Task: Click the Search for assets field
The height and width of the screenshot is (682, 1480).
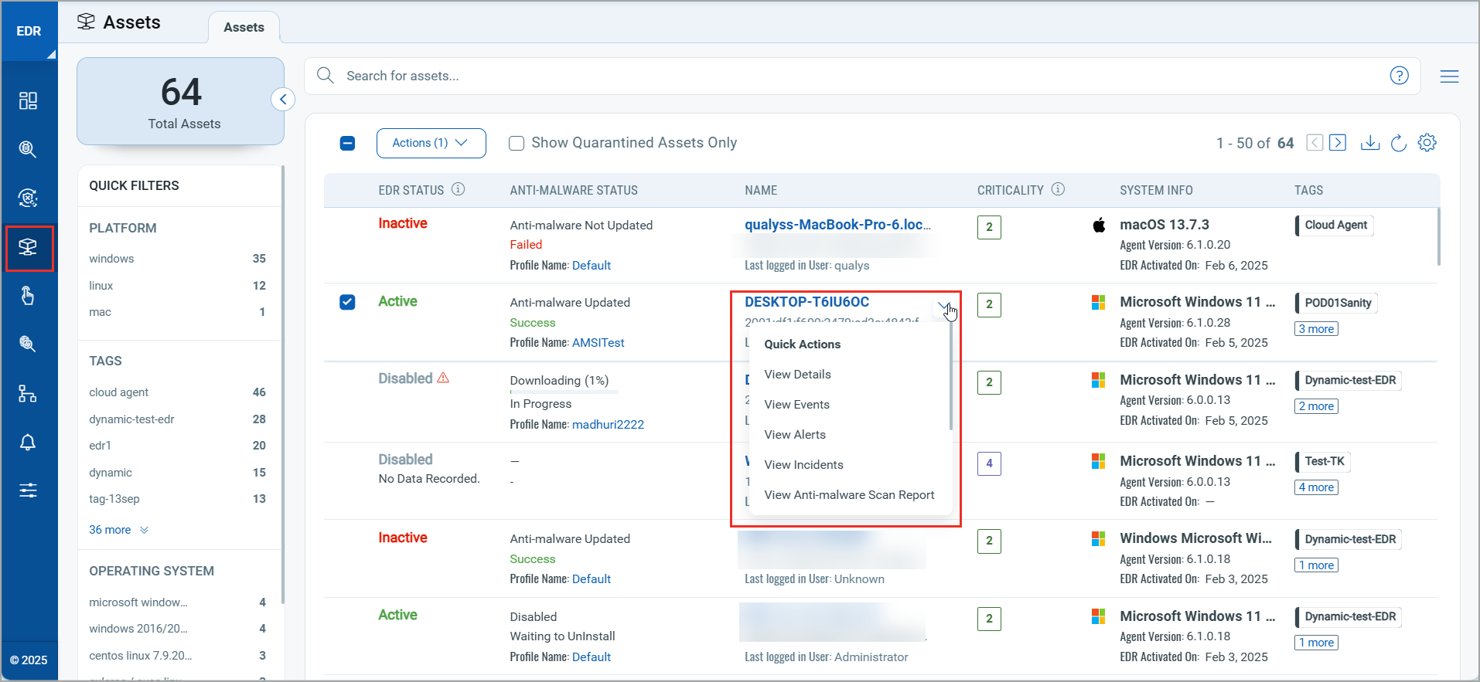Action: point(851,76)
